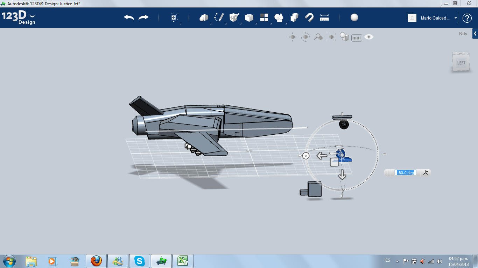This screenshot has width=478, height=268.
Task: Click the left-pointing move arrow manipulator
Action: tap(322, 156)
